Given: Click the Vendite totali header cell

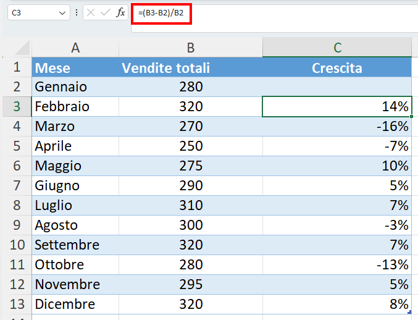Looking at the screenshot, I should 191,67.
